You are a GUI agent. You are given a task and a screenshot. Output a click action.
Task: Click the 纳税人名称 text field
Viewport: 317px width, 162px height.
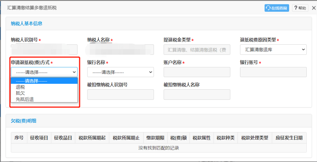click(120, 50)
